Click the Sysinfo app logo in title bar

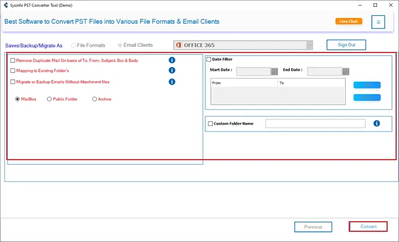tap(6, 5)
